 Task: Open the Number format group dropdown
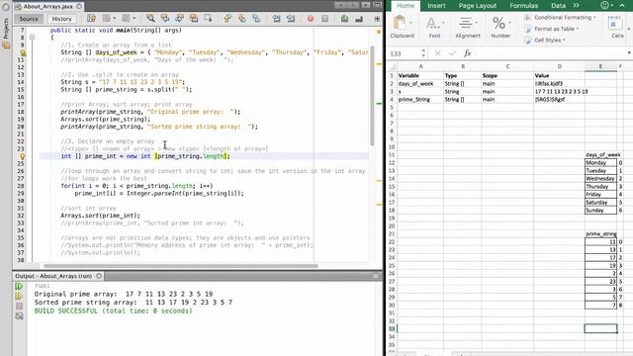pyautogui.click(x=500, y=27)
